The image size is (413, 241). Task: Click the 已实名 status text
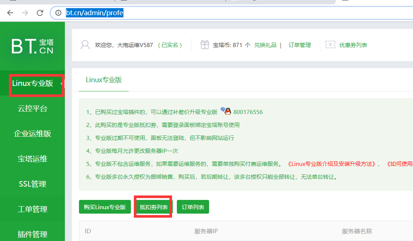click(170, 45)
